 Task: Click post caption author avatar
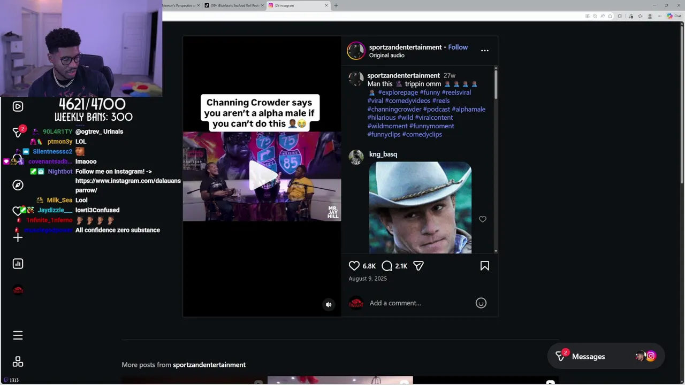point(356,79)
